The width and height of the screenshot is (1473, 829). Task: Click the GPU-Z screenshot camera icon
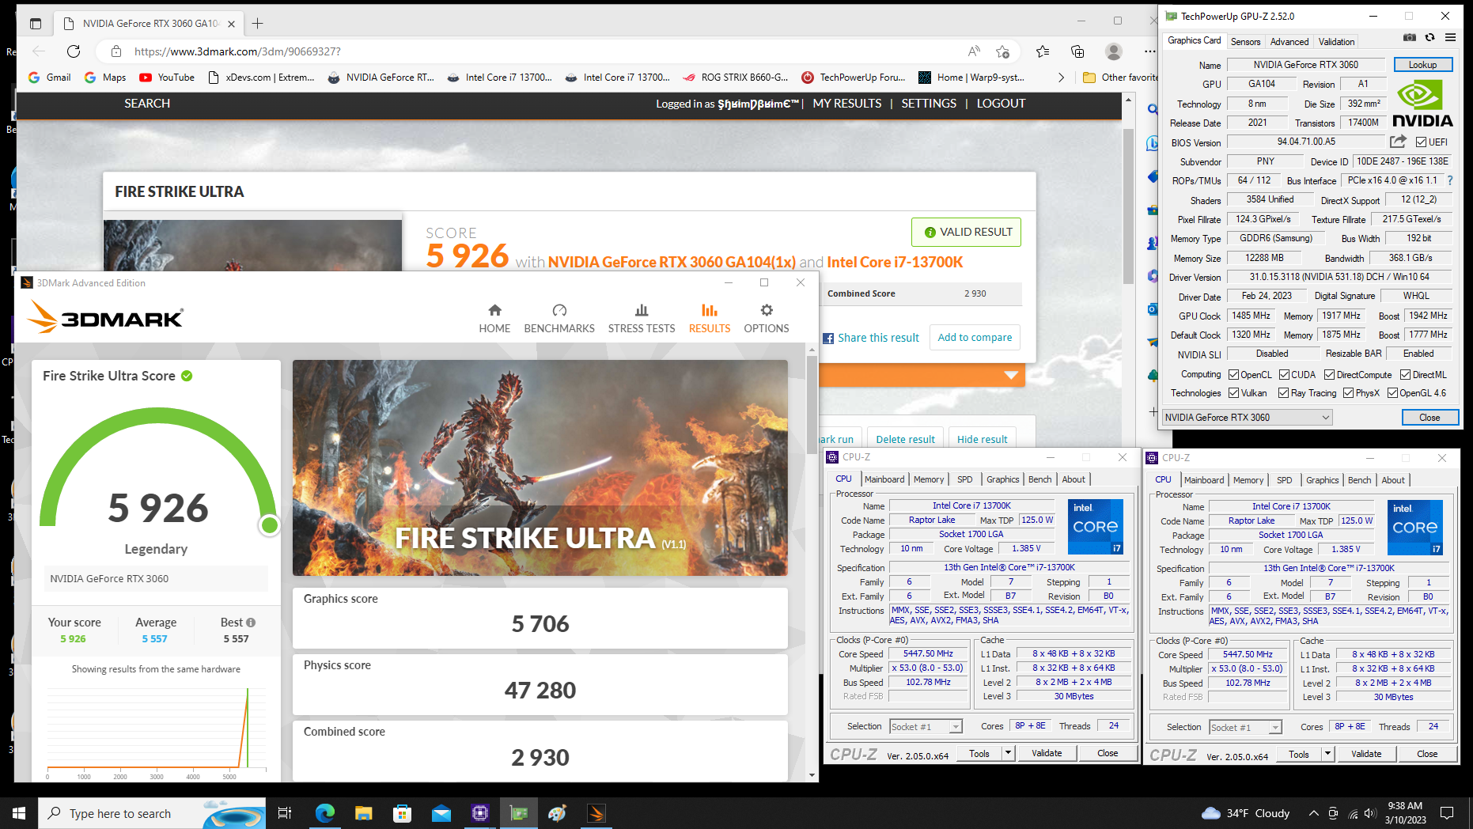coord(1410,37)
